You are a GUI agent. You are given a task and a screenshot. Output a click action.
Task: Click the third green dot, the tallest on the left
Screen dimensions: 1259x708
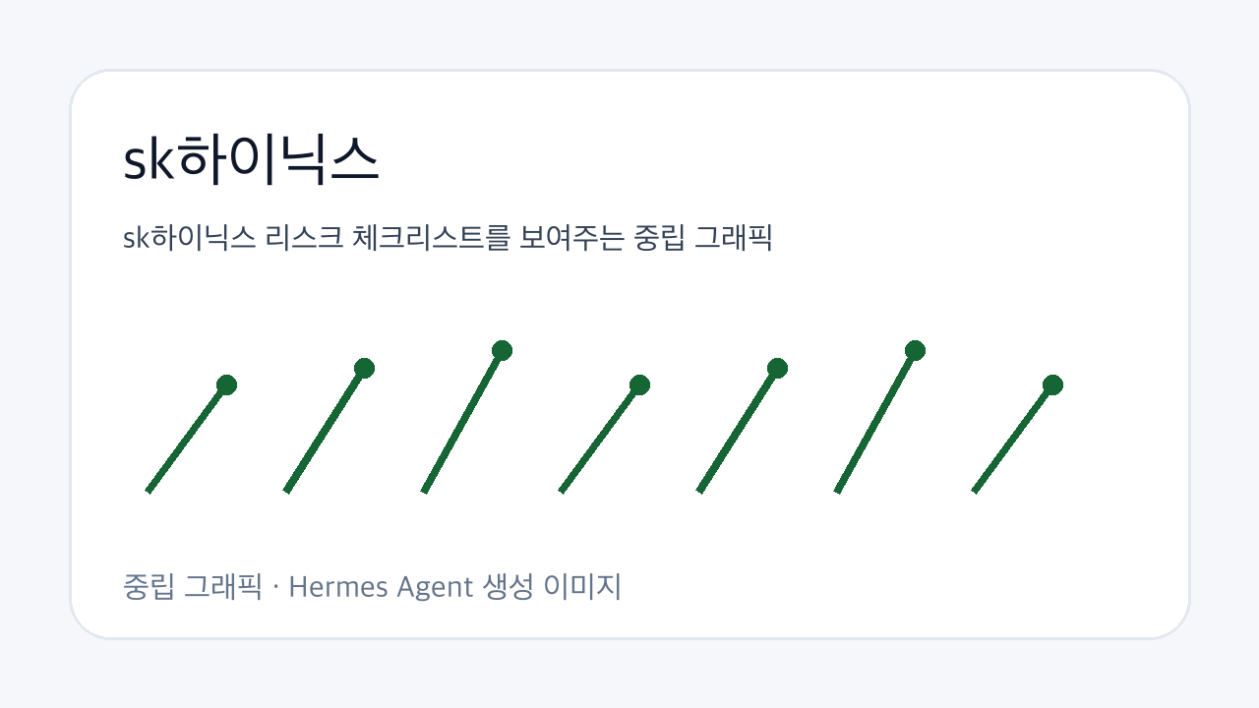tap(502, 350)
